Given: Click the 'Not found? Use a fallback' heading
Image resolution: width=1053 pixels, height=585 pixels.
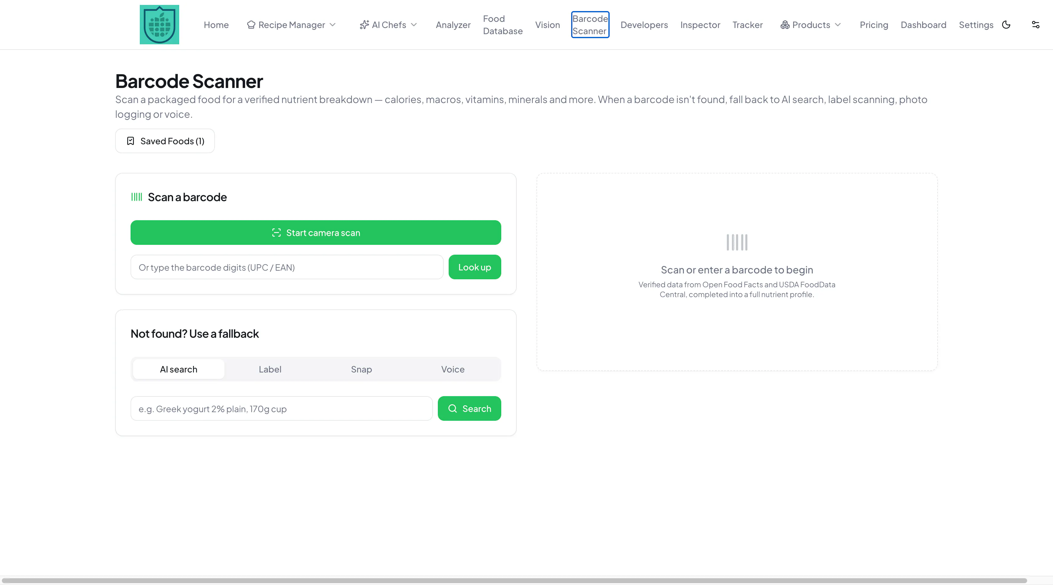Looking at the screenshot, I should [195, 333].
